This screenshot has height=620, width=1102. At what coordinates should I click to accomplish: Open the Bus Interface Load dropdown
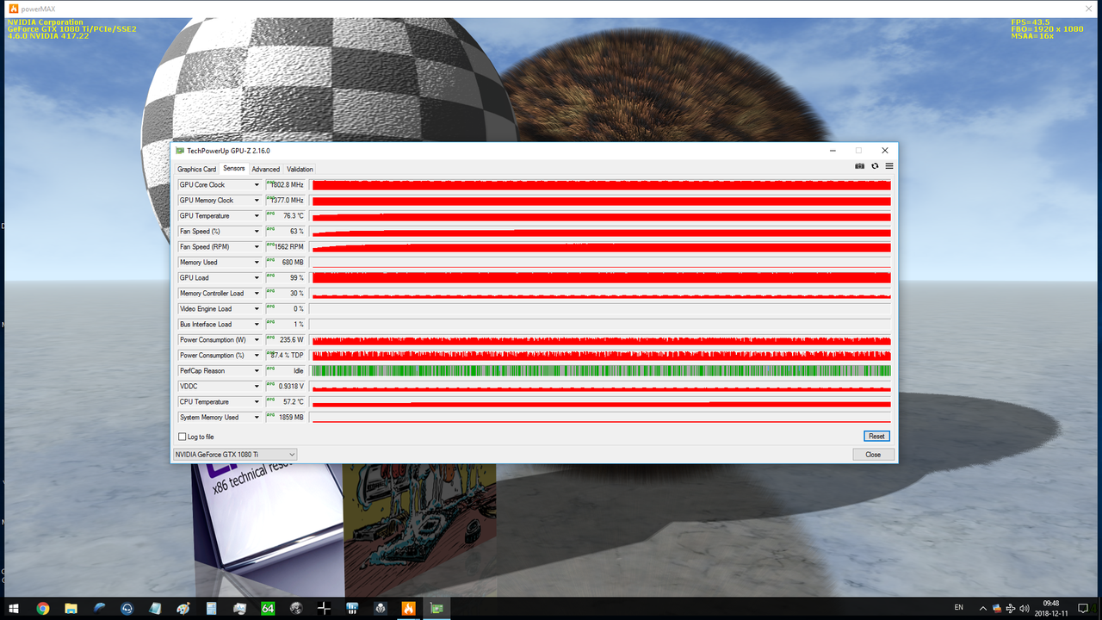pos(257,325)
